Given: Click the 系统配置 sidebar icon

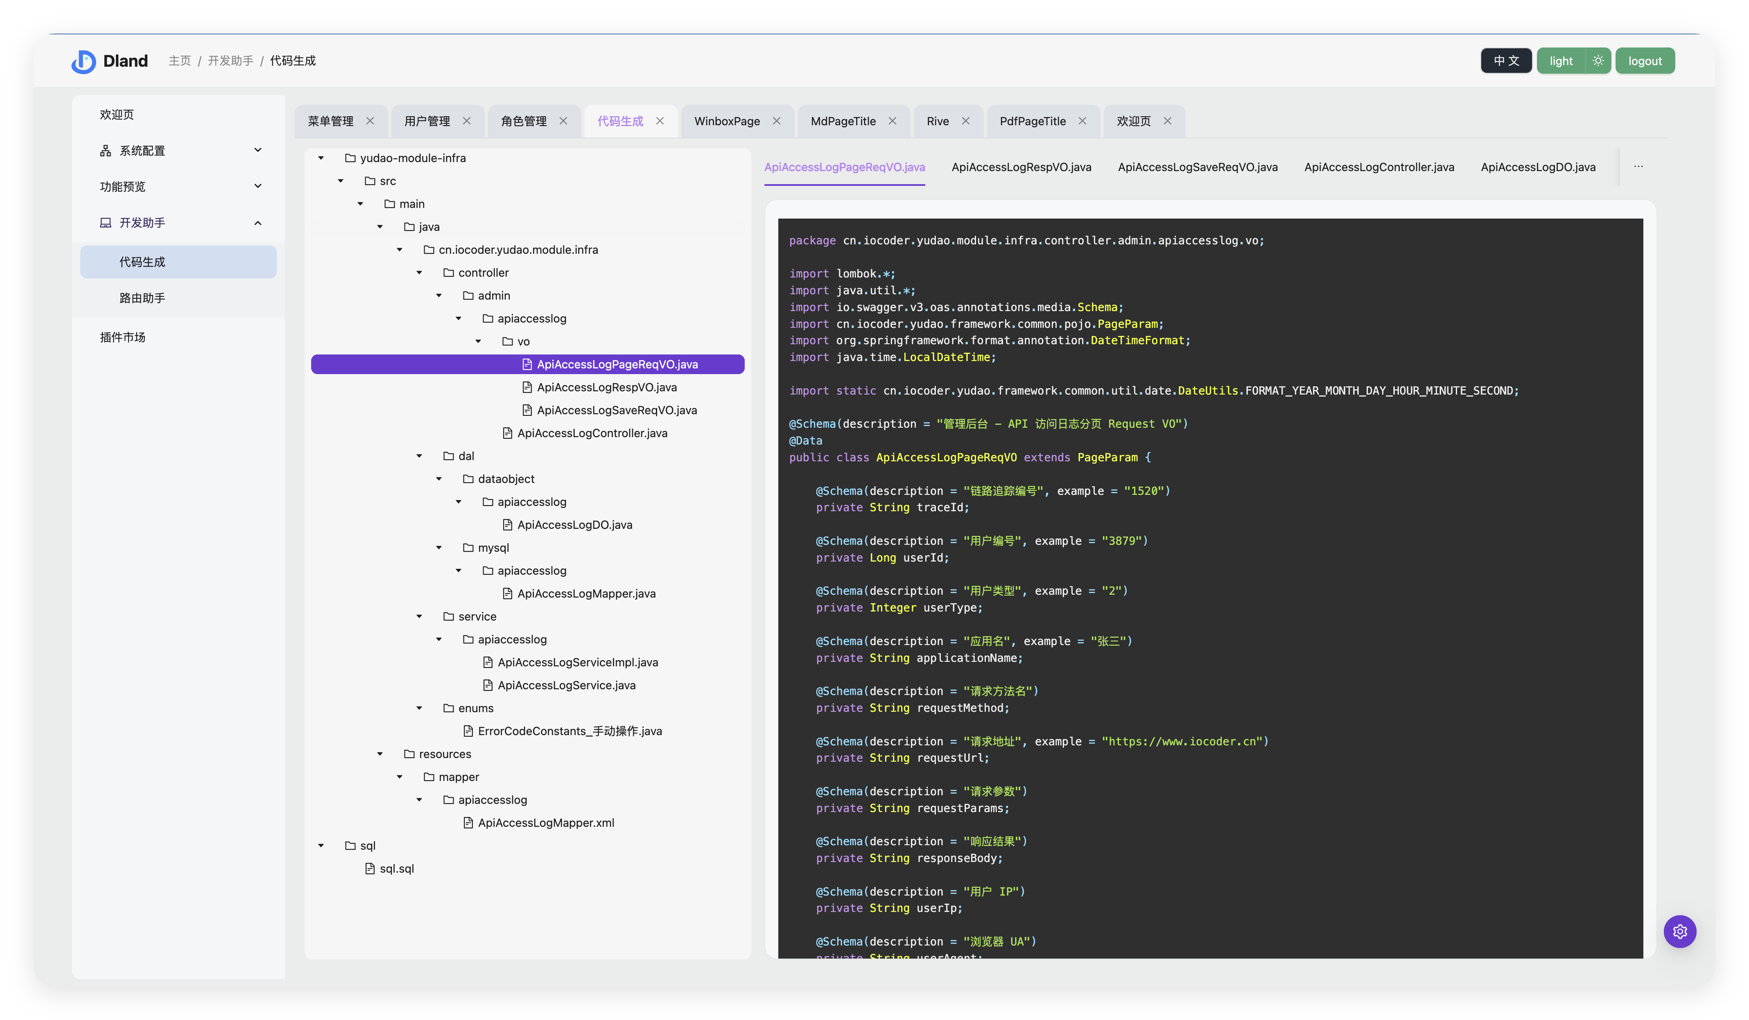Looking at the screenshot, I should [106, 151].
